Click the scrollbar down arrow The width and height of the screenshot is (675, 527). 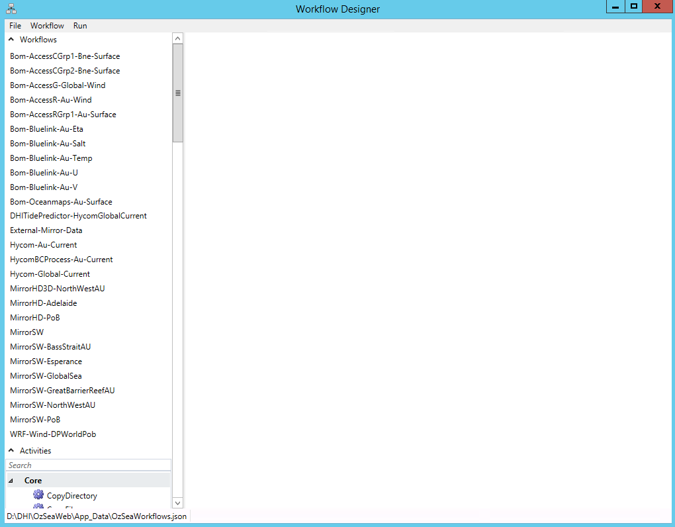tap(178, 503)
